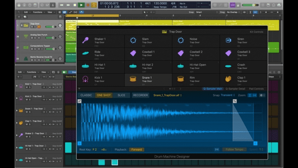Select the Kick 1 pad
The width and height of the screenshot is (298, 168).
point(101,80)
